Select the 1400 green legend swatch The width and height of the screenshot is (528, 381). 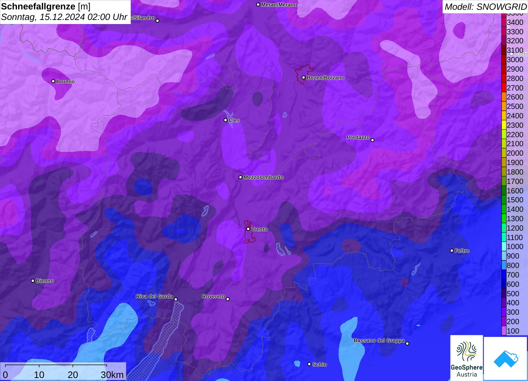[504, 209]
